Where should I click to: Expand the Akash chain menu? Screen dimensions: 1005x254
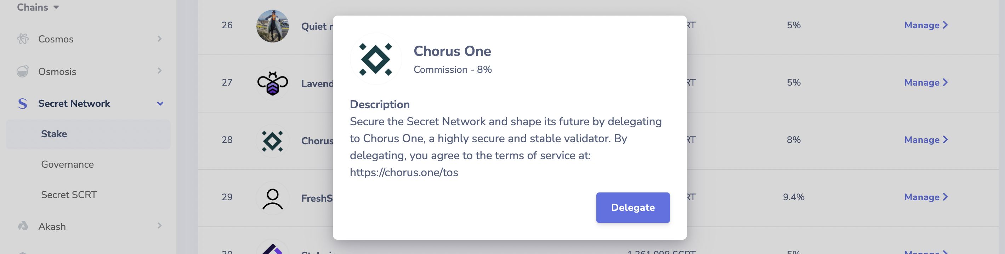coord(159,226)
